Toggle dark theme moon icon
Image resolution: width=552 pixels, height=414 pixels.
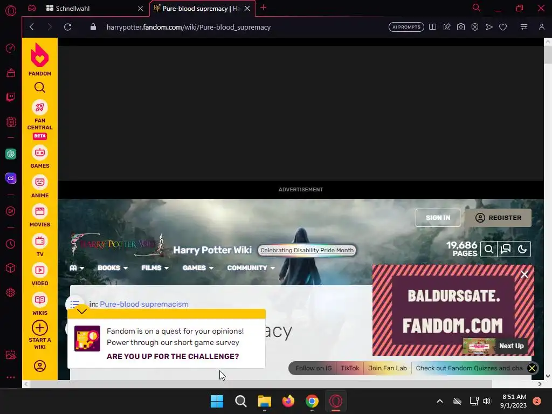click(x=522, y=249)
